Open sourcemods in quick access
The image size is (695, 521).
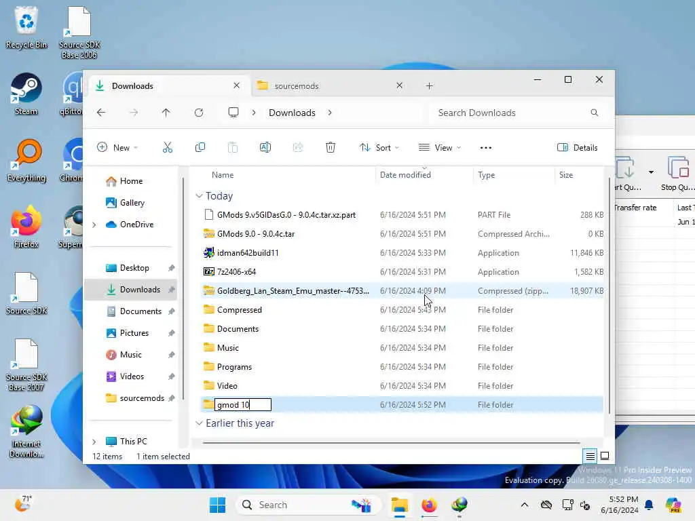pyautogui.click(x=142, y=398)
